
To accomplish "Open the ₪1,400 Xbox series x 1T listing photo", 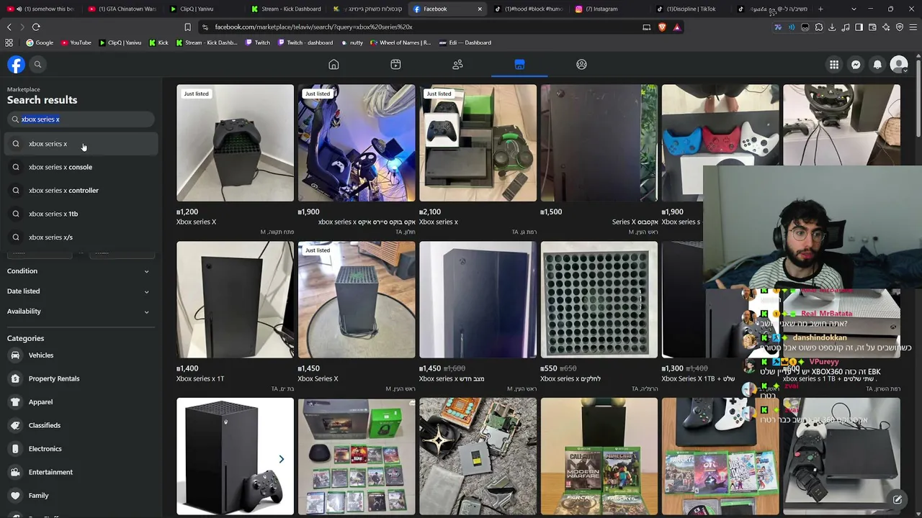I will click(235, 300).
